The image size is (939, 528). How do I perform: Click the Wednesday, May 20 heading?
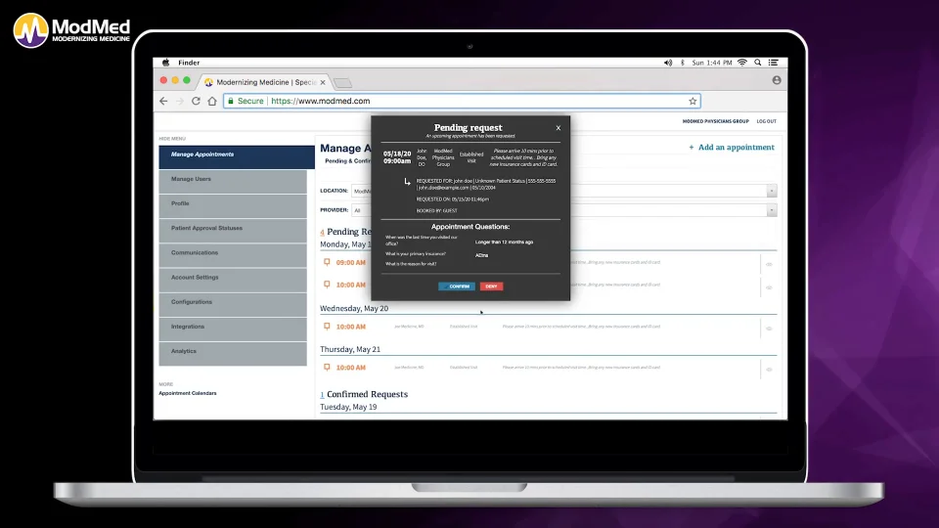tap(354, 308)
